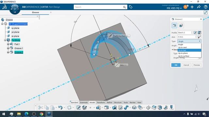Click the search magnifier icon
This screenshot has height=117, width=209.
pyautogui.click(x=124, y=7)
